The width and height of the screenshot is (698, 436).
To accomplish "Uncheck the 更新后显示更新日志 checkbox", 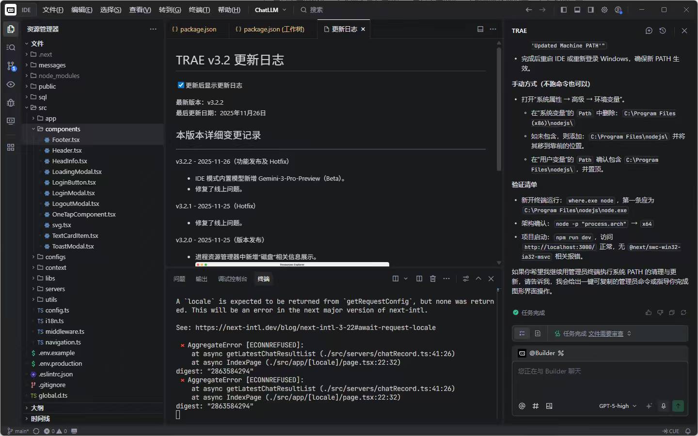I will [x=181, y=85].
